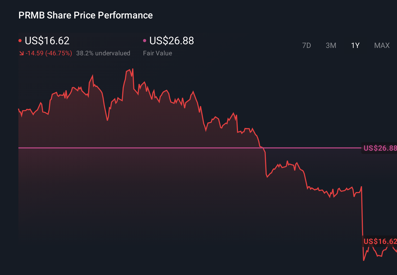Click the 3M range button
The height and width of the screenshot is (275, 397).
click(x=331, y=45)
